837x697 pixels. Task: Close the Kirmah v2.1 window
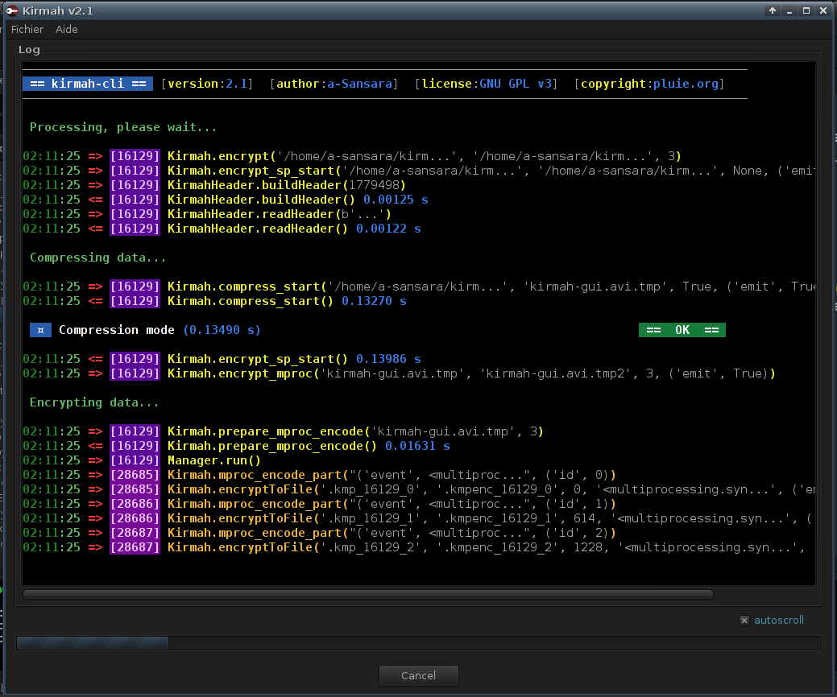[x=823, y=10]
